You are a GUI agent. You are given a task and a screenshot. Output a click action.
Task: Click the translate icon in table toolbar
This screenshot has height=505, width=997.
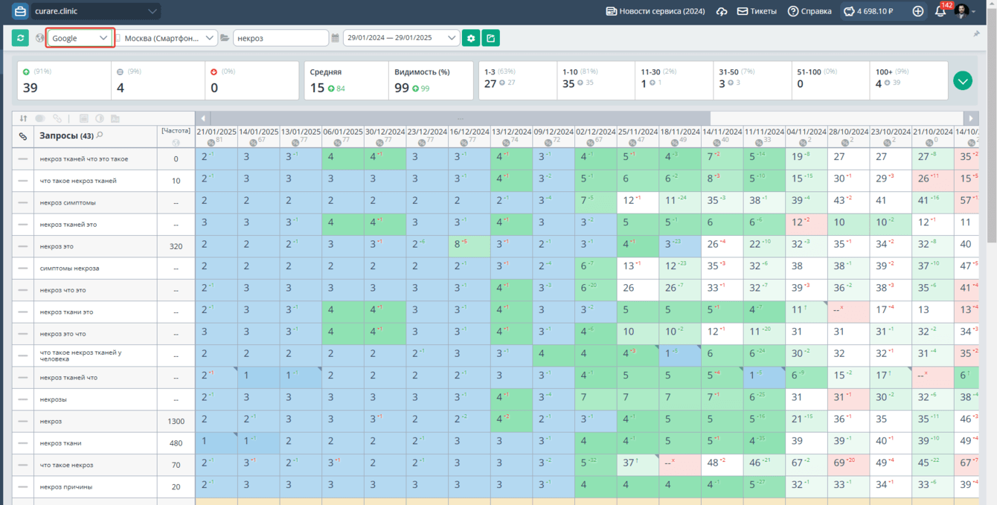coord(117,118)
